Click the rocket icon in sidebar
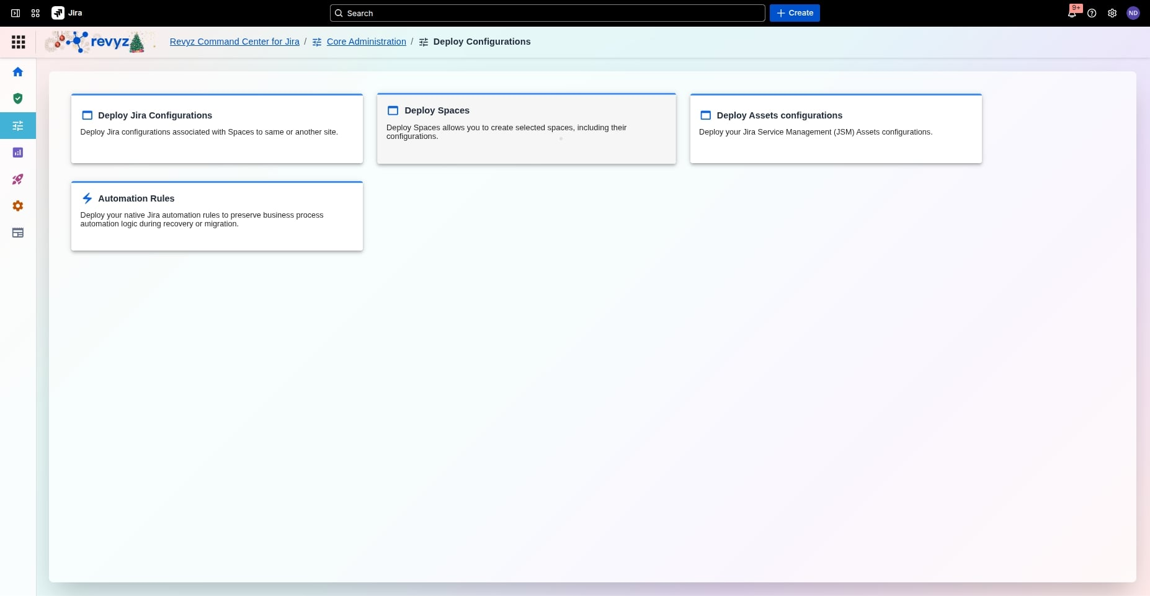This screenshot has width=1150, height=596. point(18,179)
